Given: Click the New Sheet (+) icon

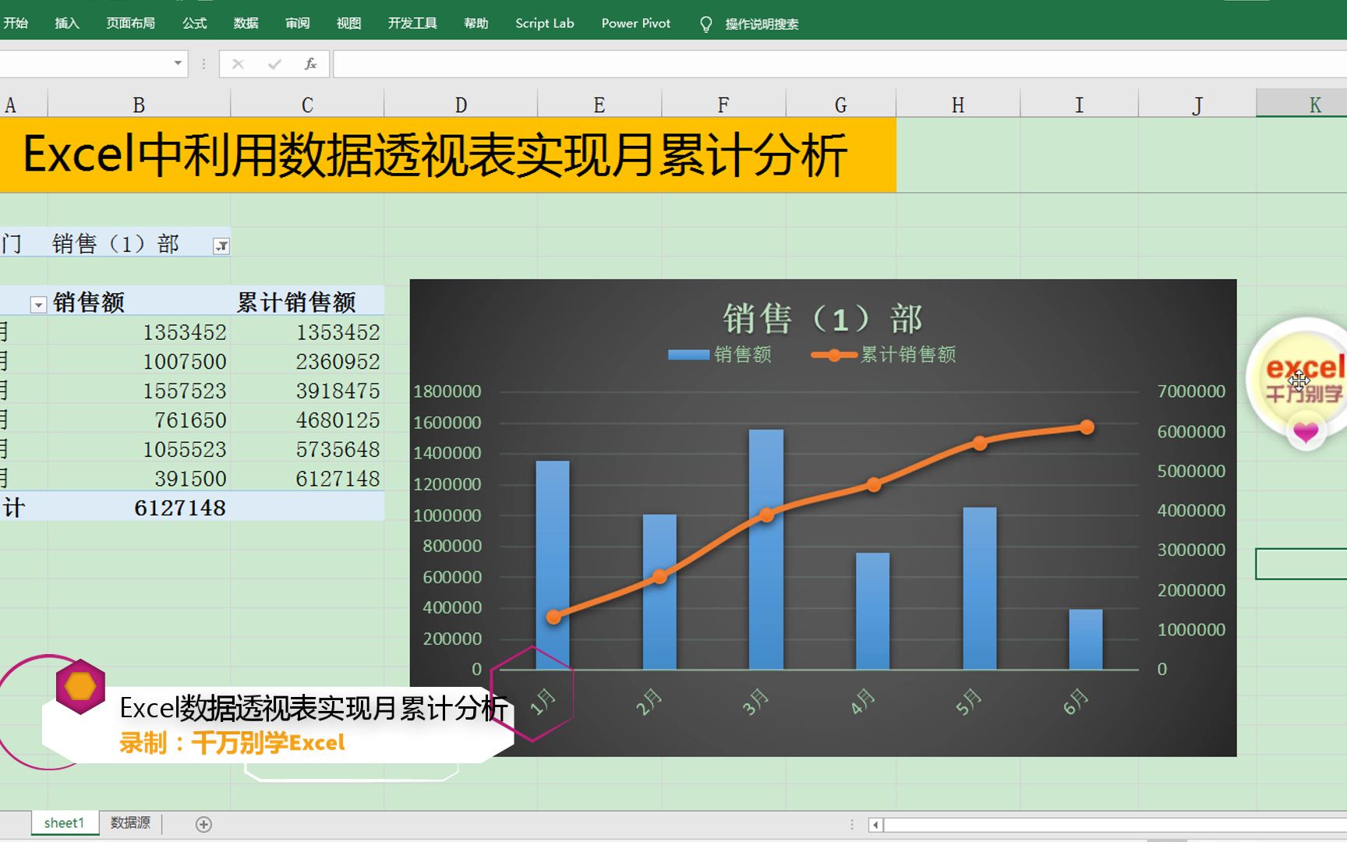Looking at the screenshot, I should tap(203, 823).
